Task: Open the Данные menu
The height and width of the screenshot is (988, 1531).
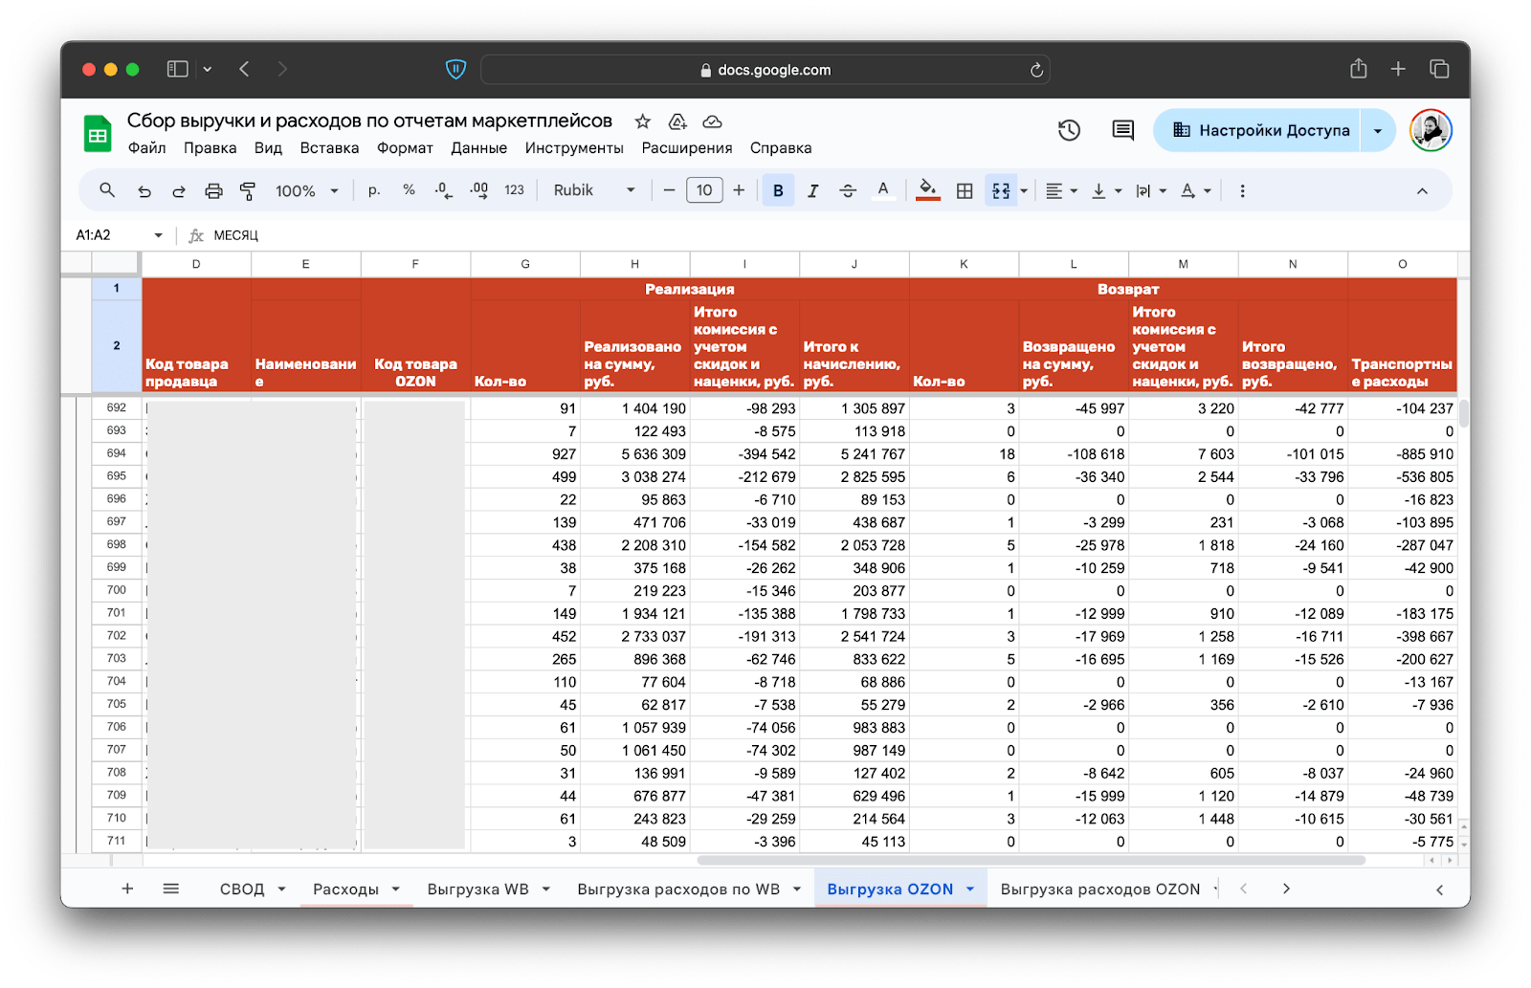Action: tap(478, 148)
